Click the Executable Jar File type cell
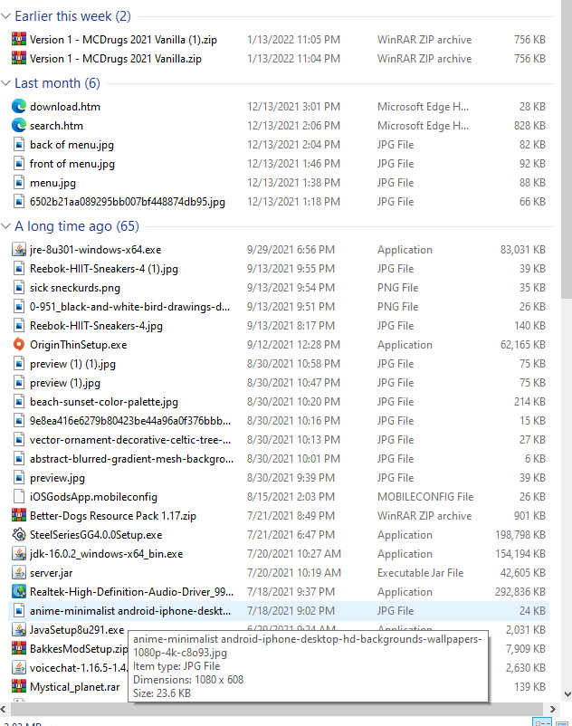This screenshot has height=726, width=572. click(x=420, y=572)
